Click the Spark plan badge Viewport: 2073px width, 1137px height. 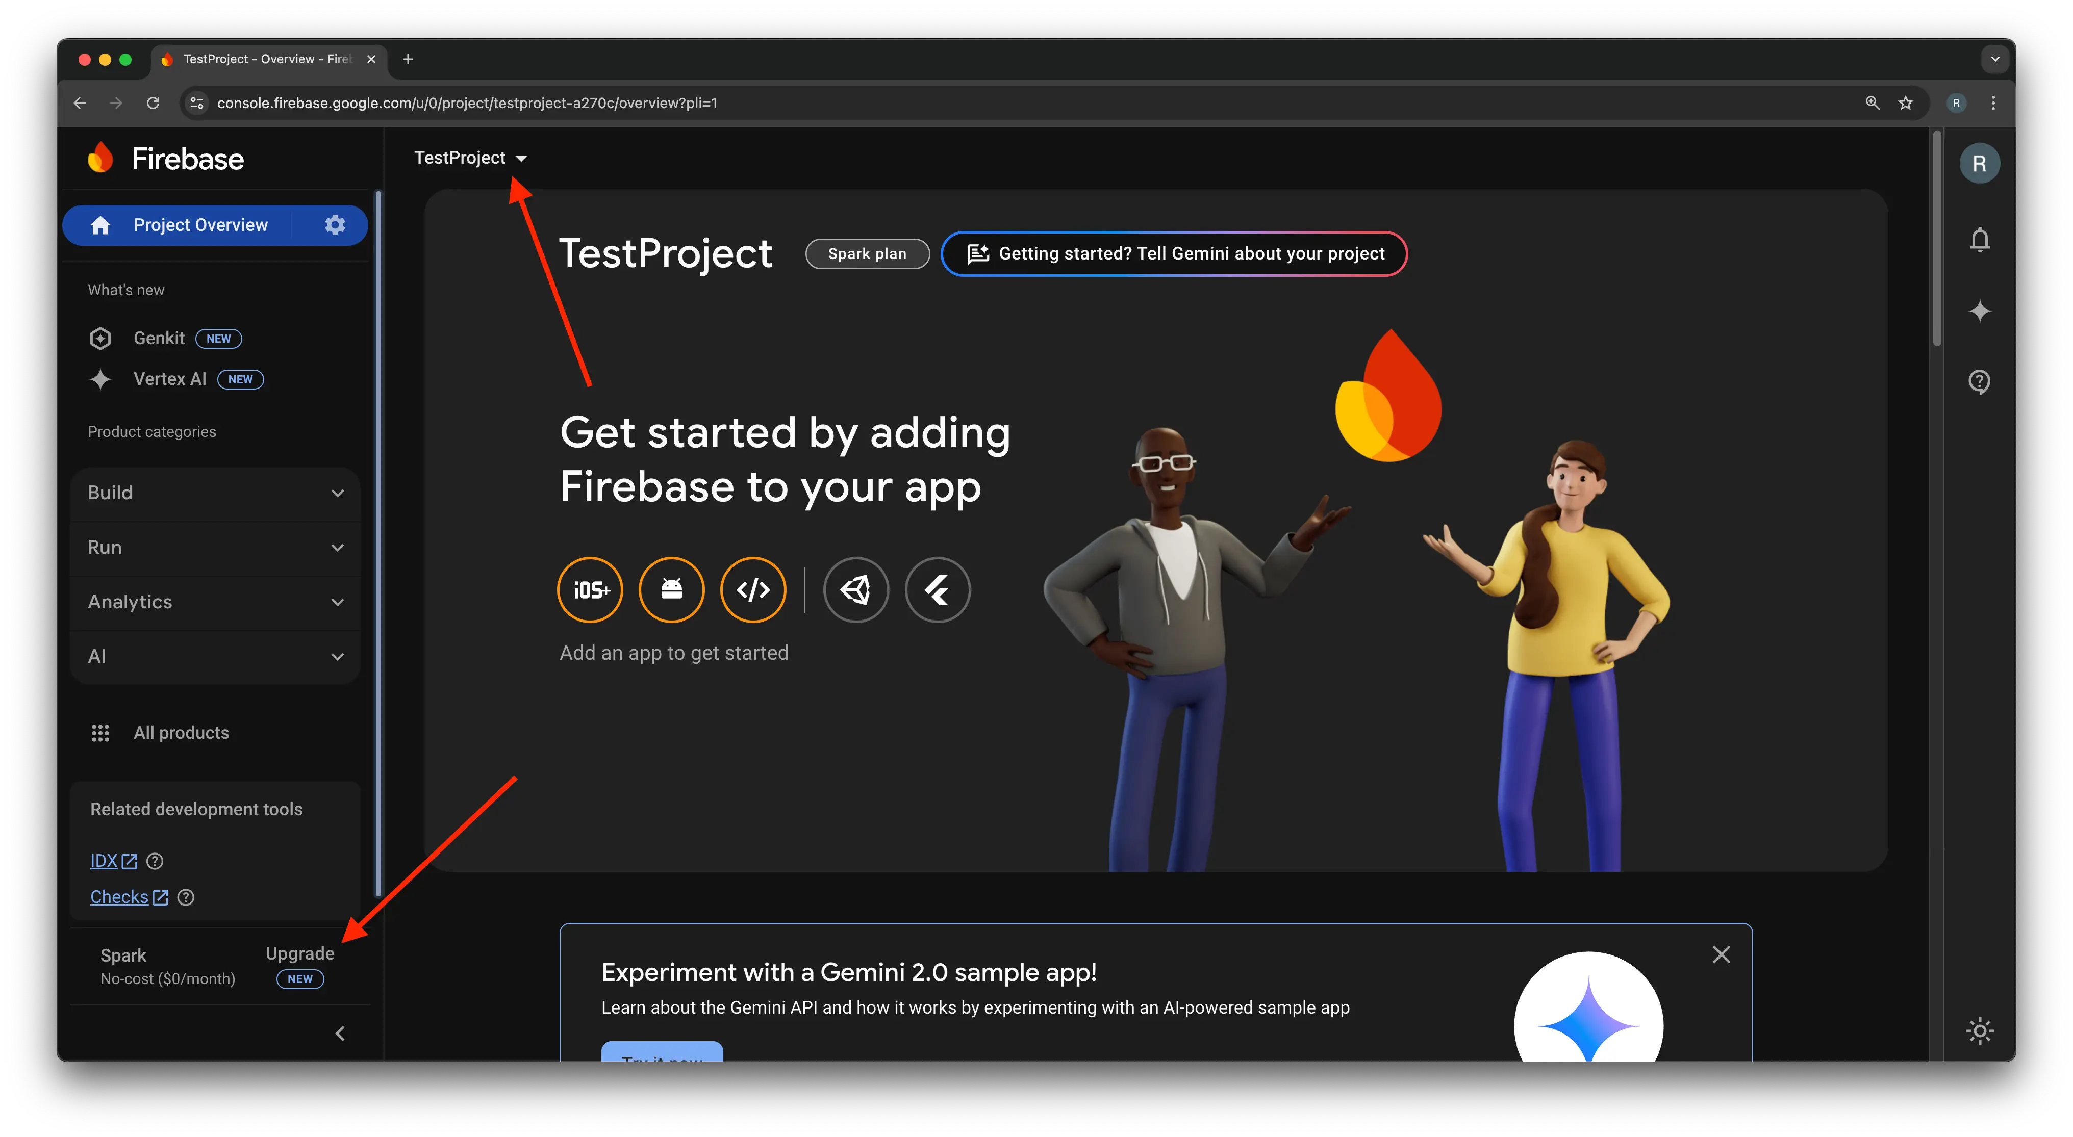click(x=867, y=254)
